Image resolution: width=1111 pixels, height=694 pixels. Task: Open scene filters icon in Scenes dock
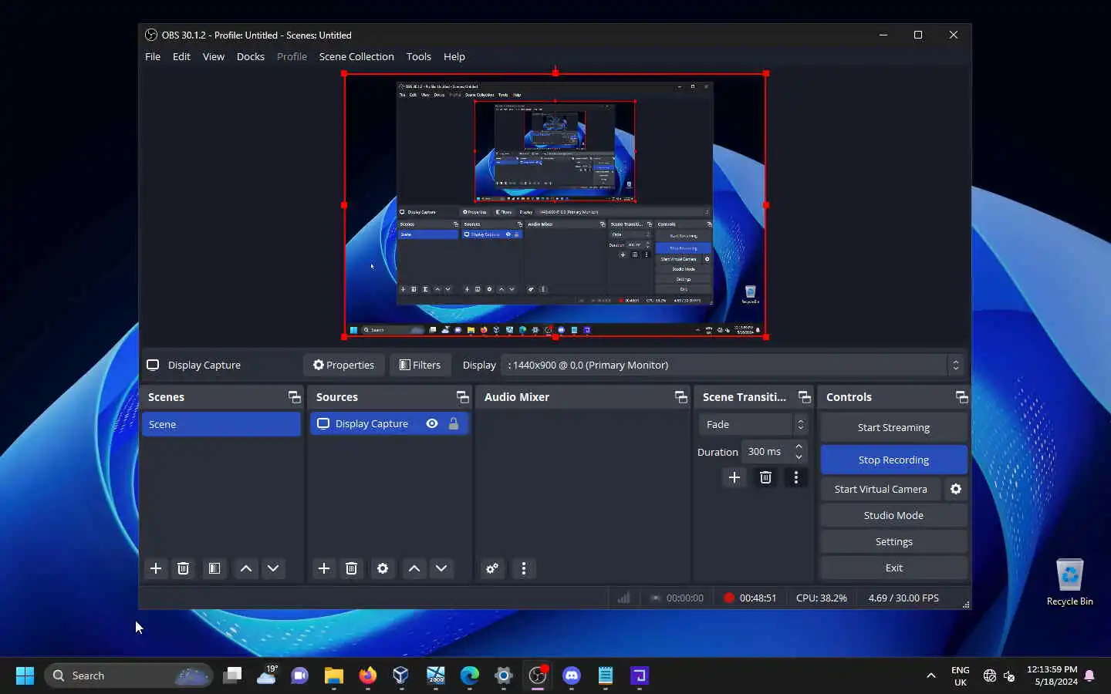(214, 568)
